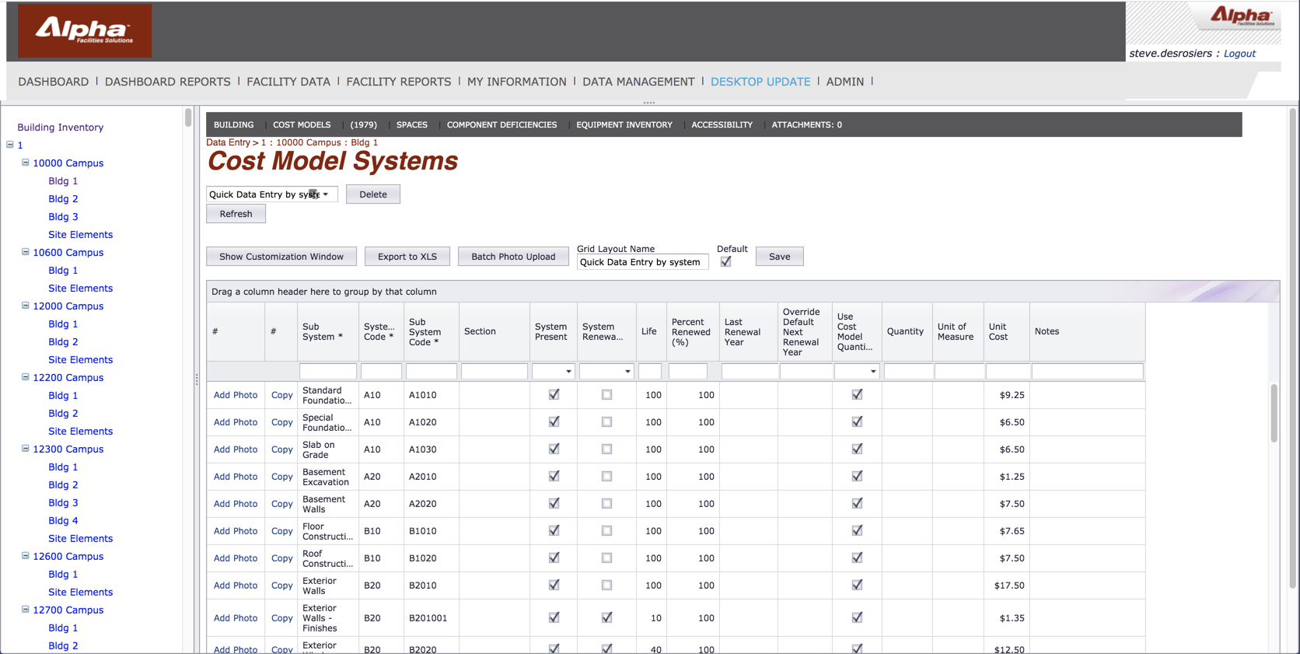Switch to the Cost Models tab
The width and height of the screenshot is (1300, 654).
point(302,124)
